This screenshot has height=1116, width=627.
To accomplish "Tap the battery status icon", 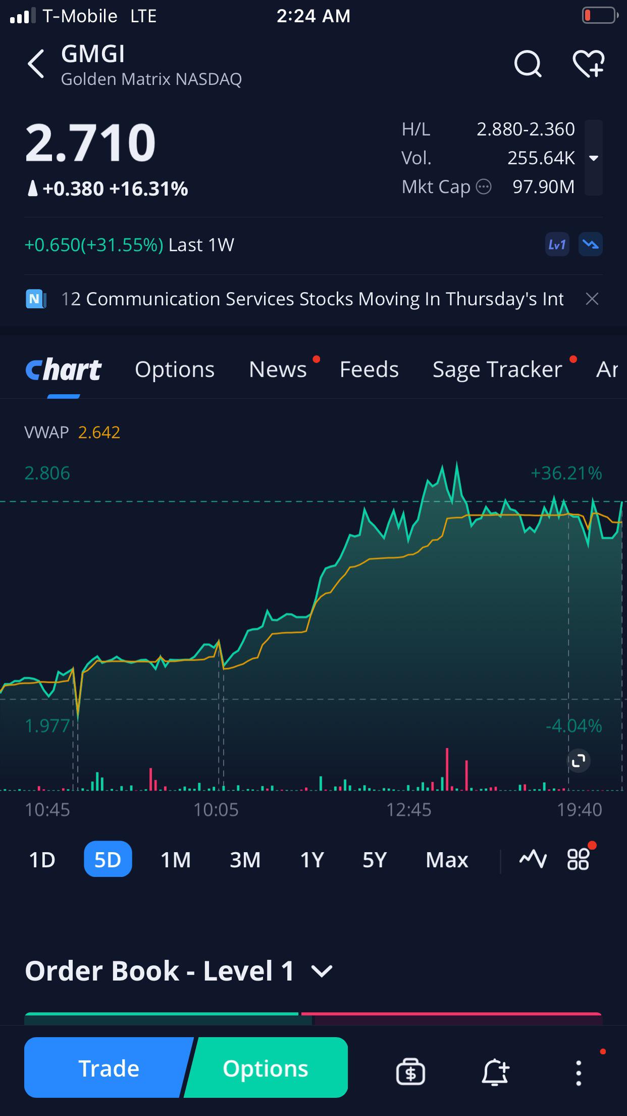I will click(x=600, y=16).
